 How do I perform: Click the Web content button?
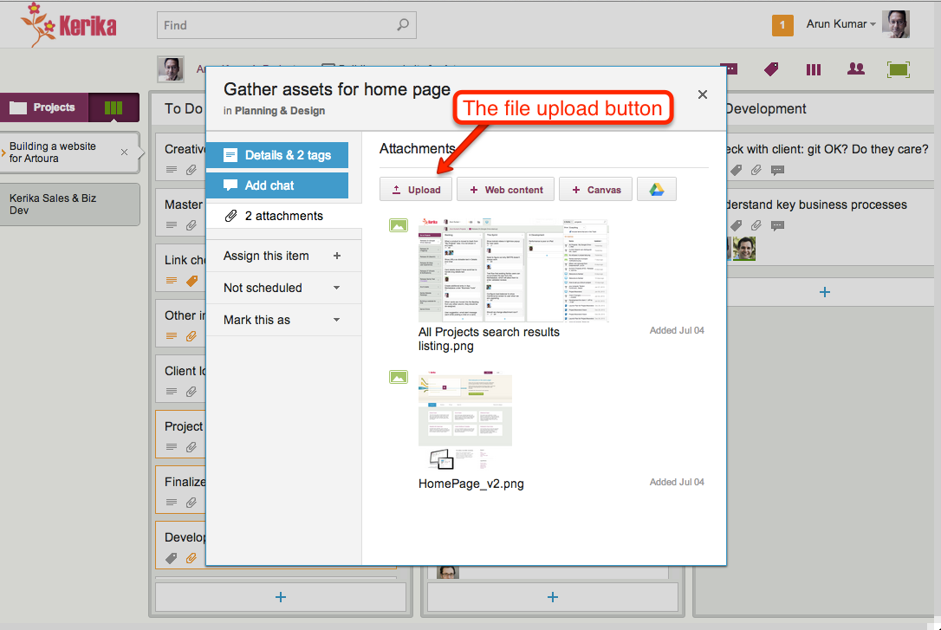[x=505, y=190]
